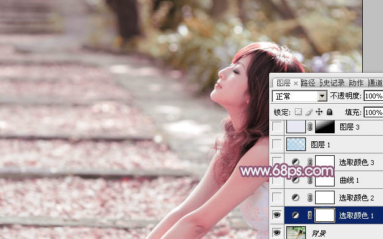Image resolution: width=383 pixels, height=239 pixels.
Task: Select the 背景 layer thumbnail
Action: (x=296, y=233)
